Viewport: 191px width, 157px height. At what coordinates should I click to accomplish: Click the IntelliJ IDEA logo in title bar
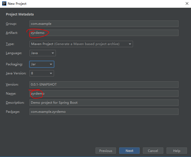[4, 3]
